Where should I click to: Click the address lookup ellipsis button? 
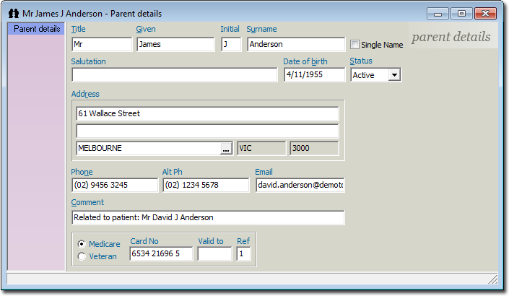(226, 149)
